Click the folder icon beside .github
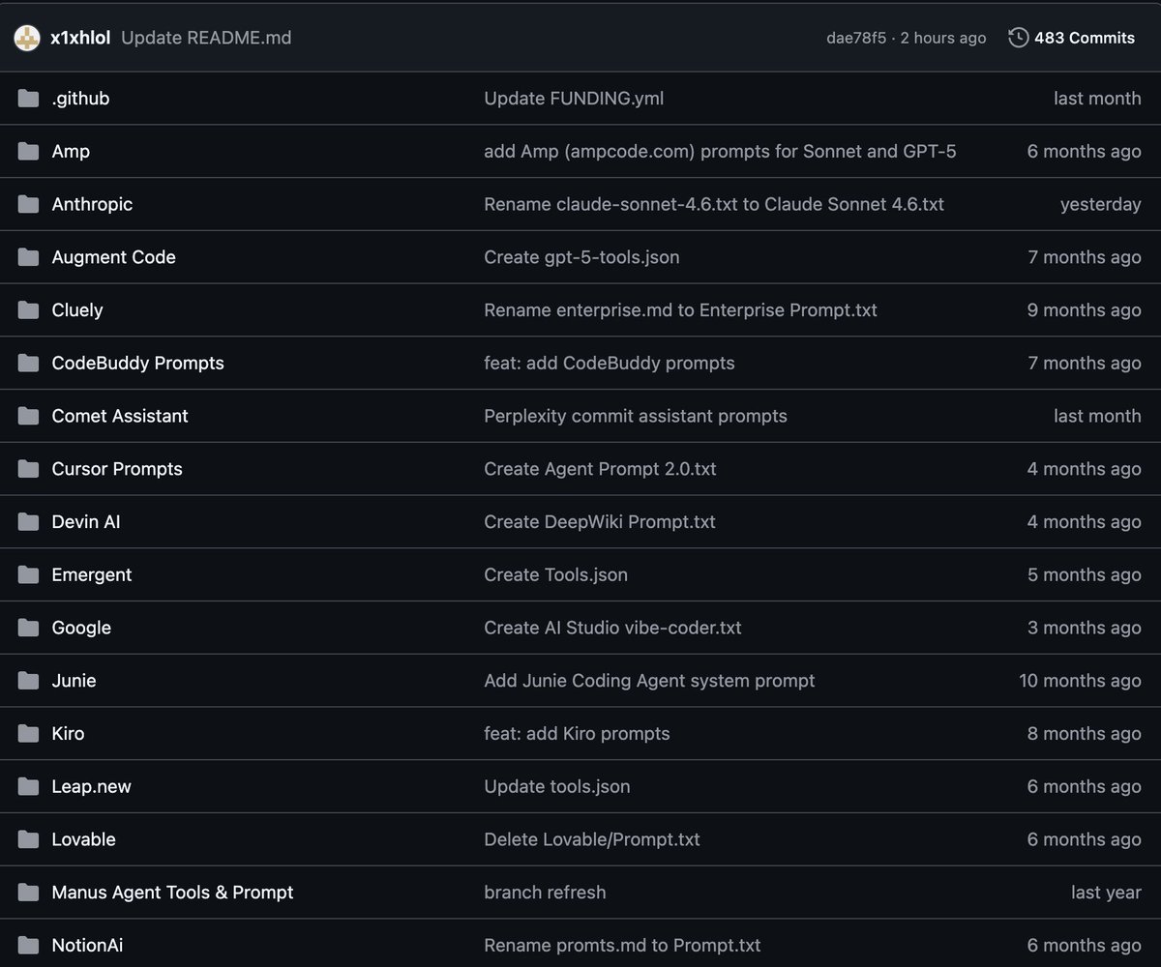 point(28,98)
